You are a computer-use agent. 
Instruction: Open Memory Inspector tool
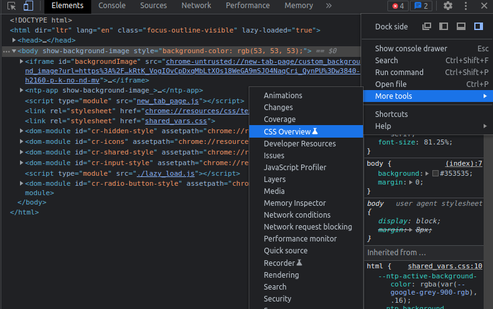point(306,203)
